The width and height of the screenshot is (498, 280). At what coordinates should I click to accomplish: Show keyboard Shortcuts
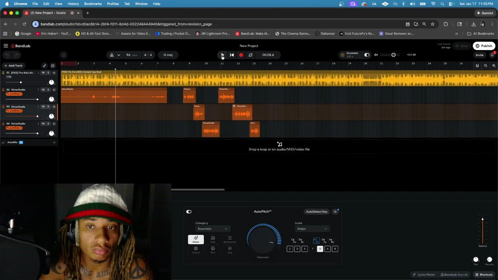point(484,275)
